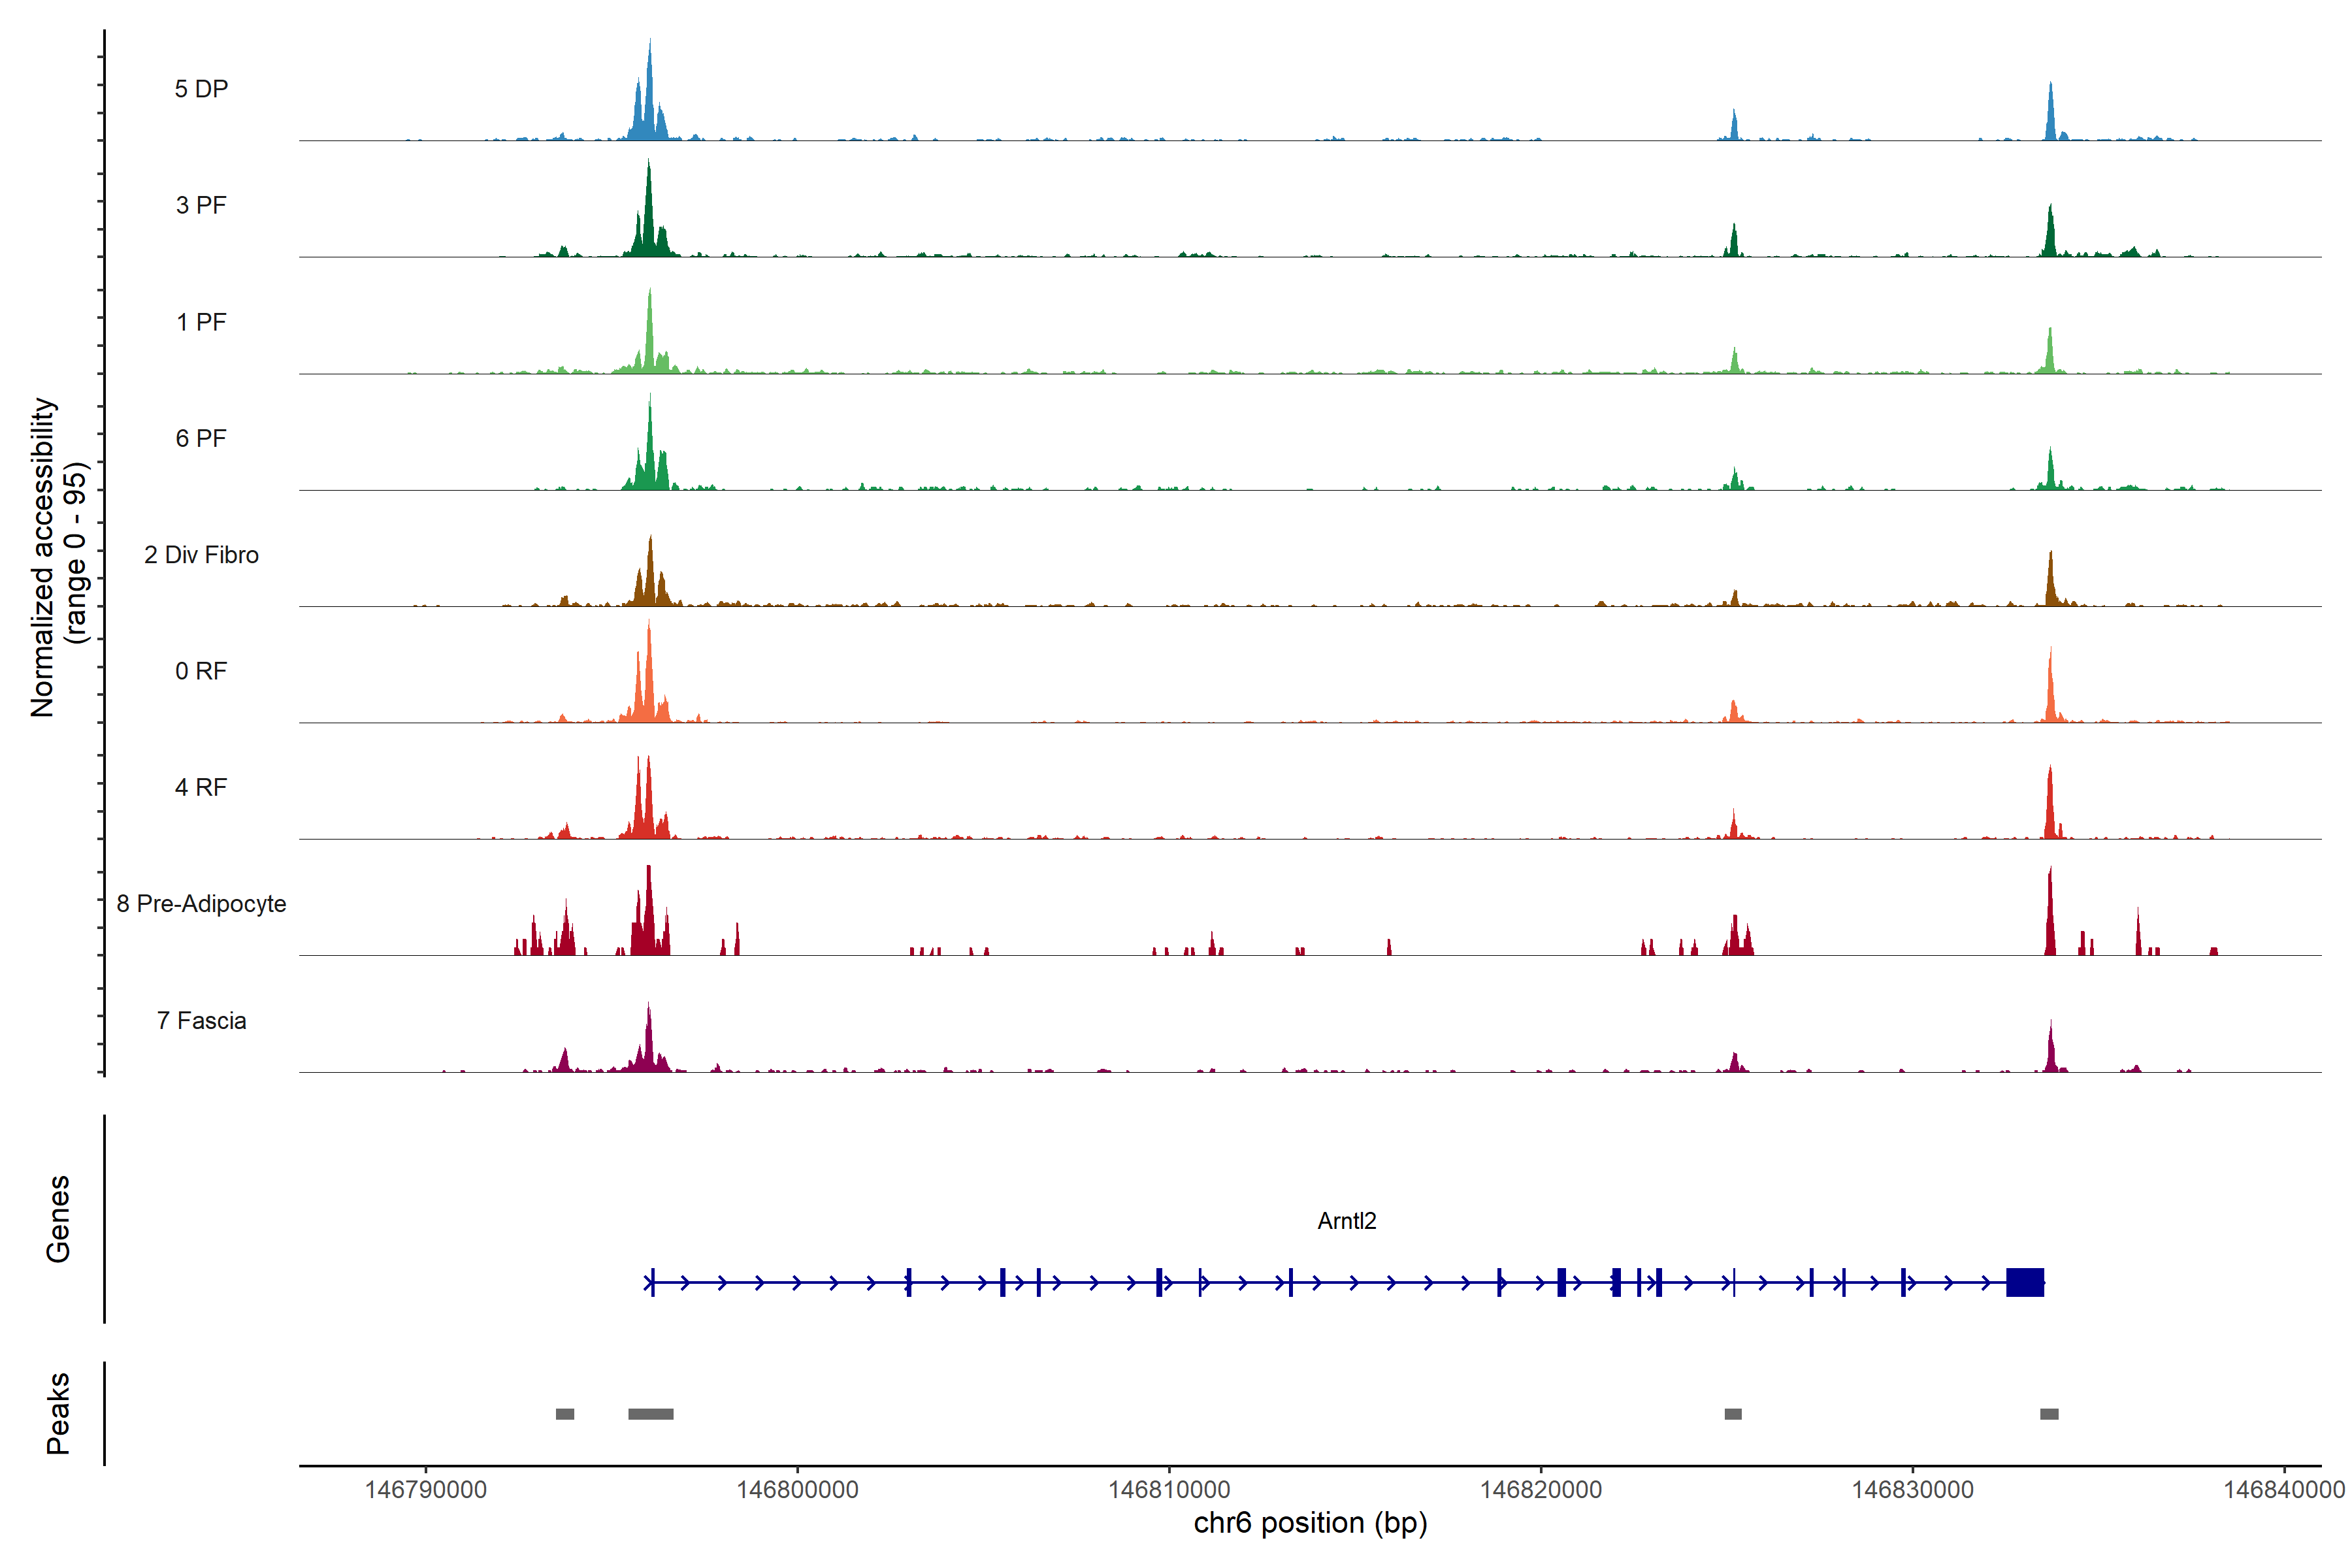Click the 6 PF track label
Viewport: 2352px width, 1568px height.
[x=201, y=438]
